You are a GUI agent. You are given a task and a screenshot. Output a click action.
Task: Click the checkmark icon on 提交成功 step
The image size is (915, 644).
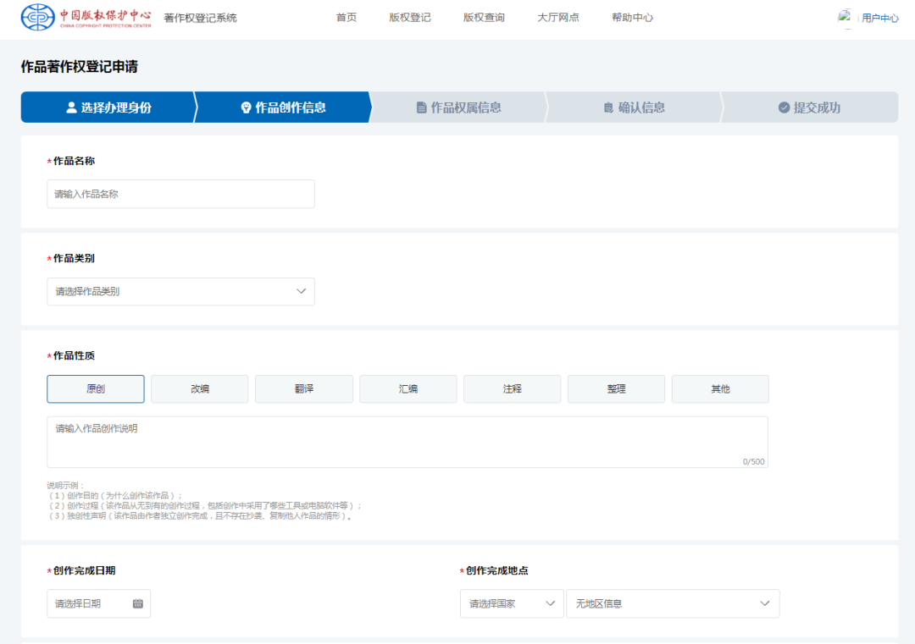click(x=783, y=107)
